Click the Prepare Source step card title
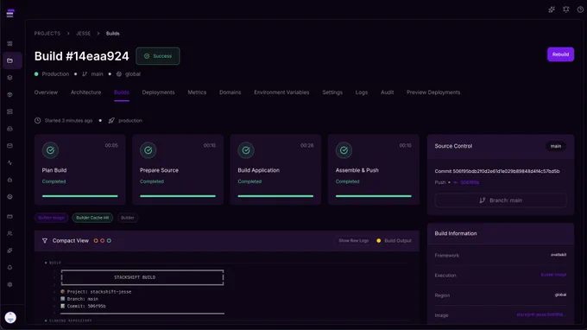Screen dimensions: 587x330 [x=159, y=170]
